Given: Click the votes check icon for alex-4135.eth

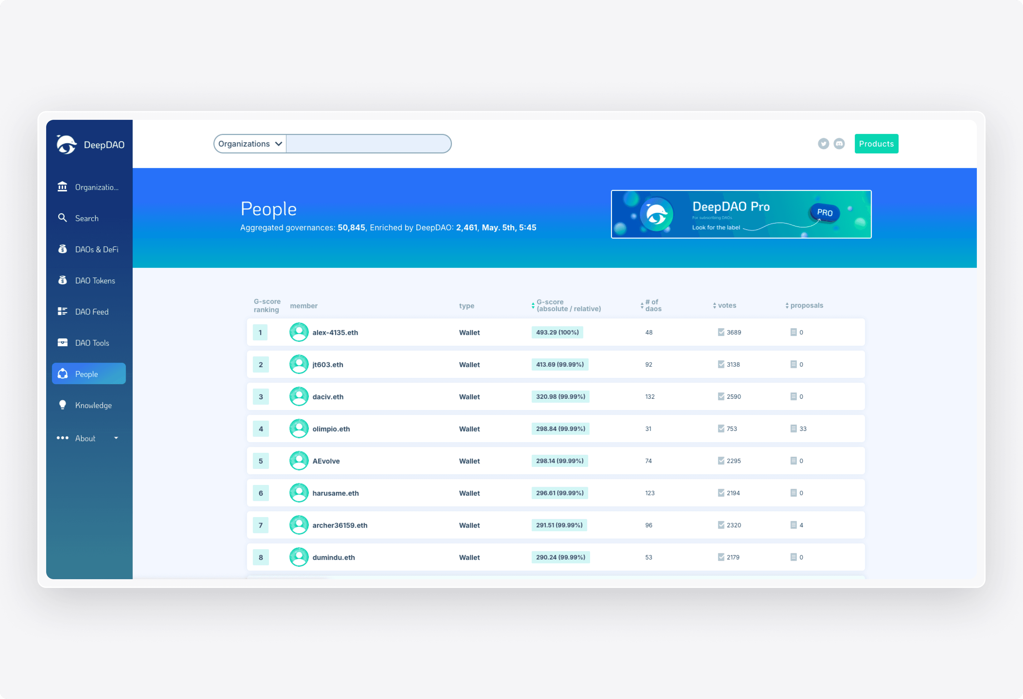Looking at the screenshot, I should tap(721, 332).
